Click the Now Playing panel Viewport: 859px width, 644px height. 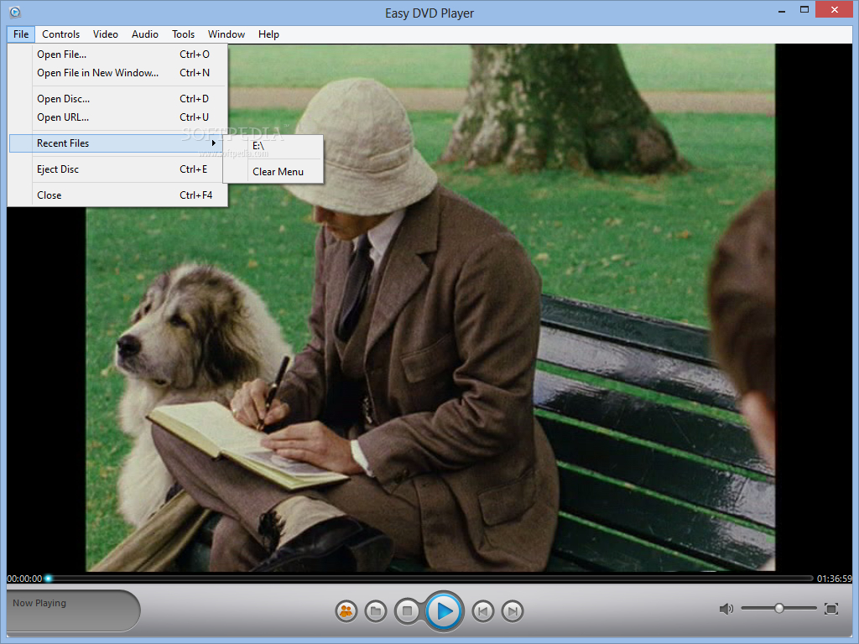coord(73,610)
